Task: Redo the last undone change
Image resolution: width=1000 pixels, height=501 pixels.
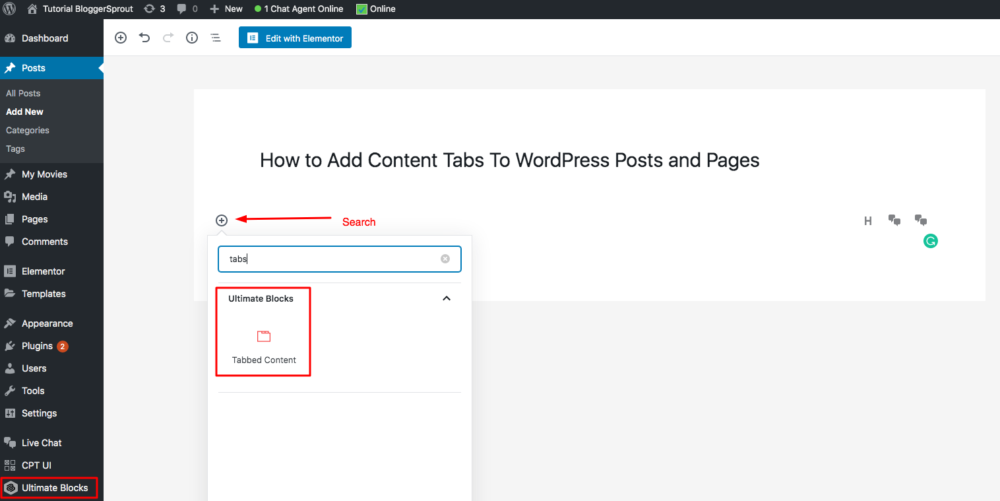Action: point(168,38)
